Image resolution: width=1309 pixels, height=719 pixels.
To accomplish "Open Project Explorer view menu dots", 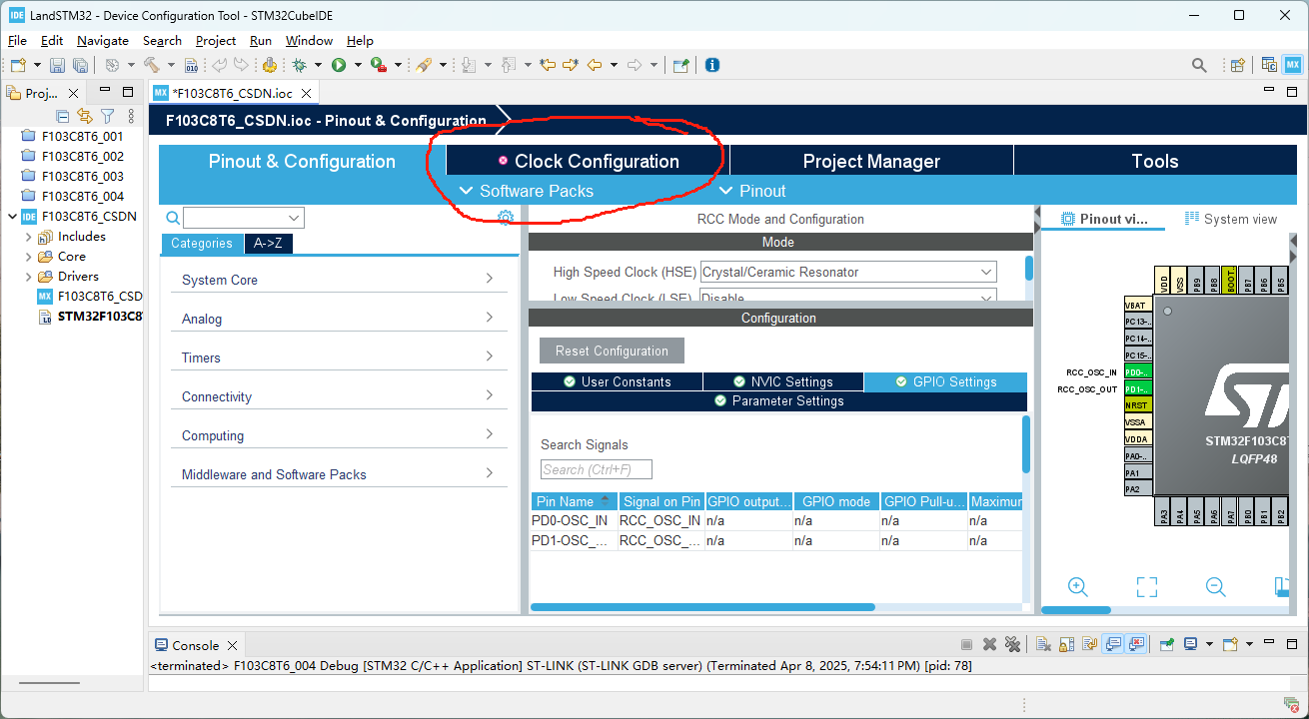I will 131,117.
